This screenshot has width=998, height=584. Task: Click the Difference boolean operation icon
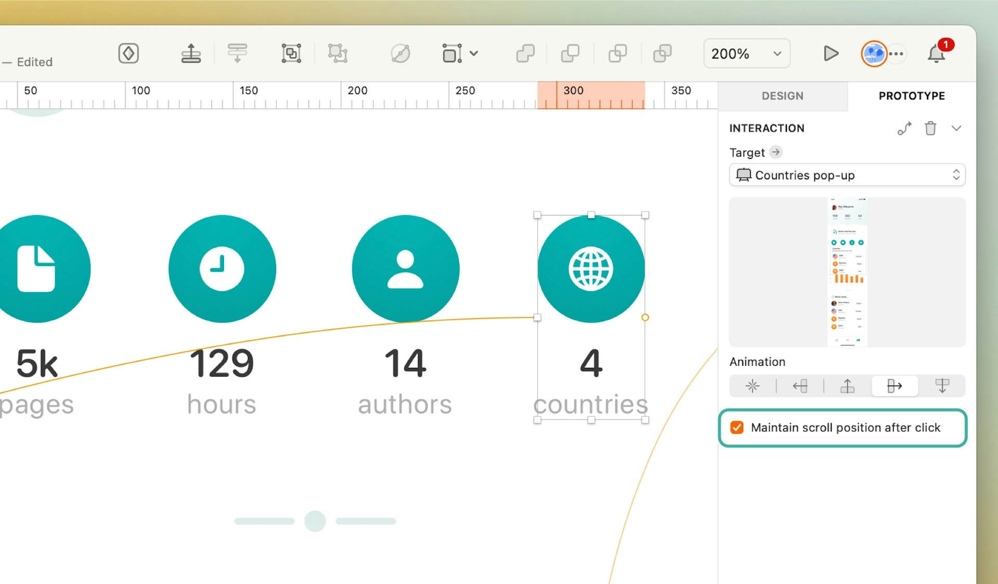click(x=662, y=54)
